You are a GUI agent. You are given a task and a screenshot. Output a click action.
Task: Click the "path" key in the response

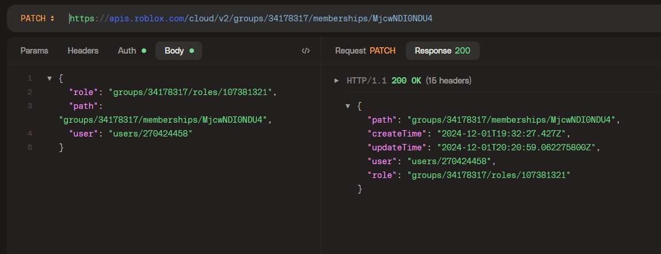pos(383,120)
